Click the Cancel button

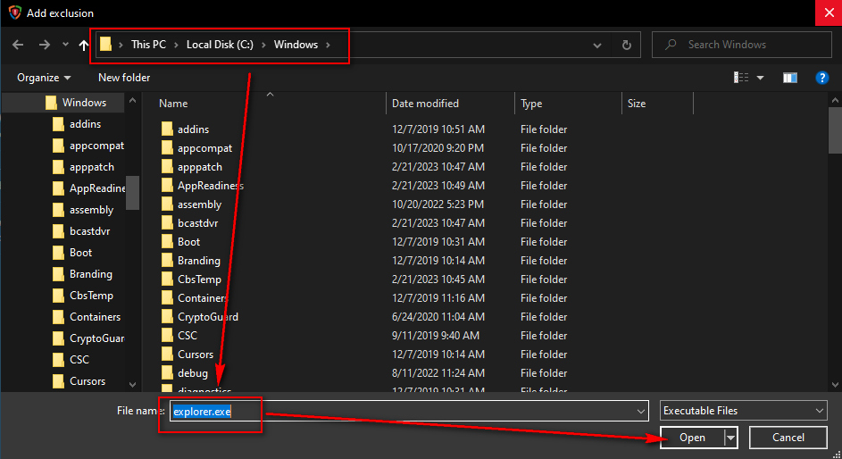[788, 438]
